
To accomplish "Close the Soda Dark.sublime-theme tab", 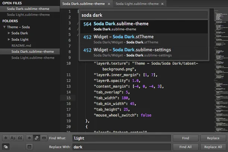I will click(109, 4).
